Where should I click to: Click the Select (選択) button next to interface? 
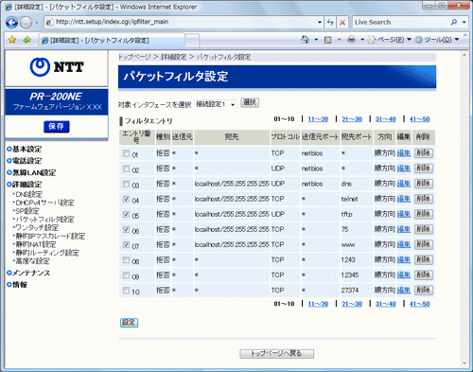(250, 102)
